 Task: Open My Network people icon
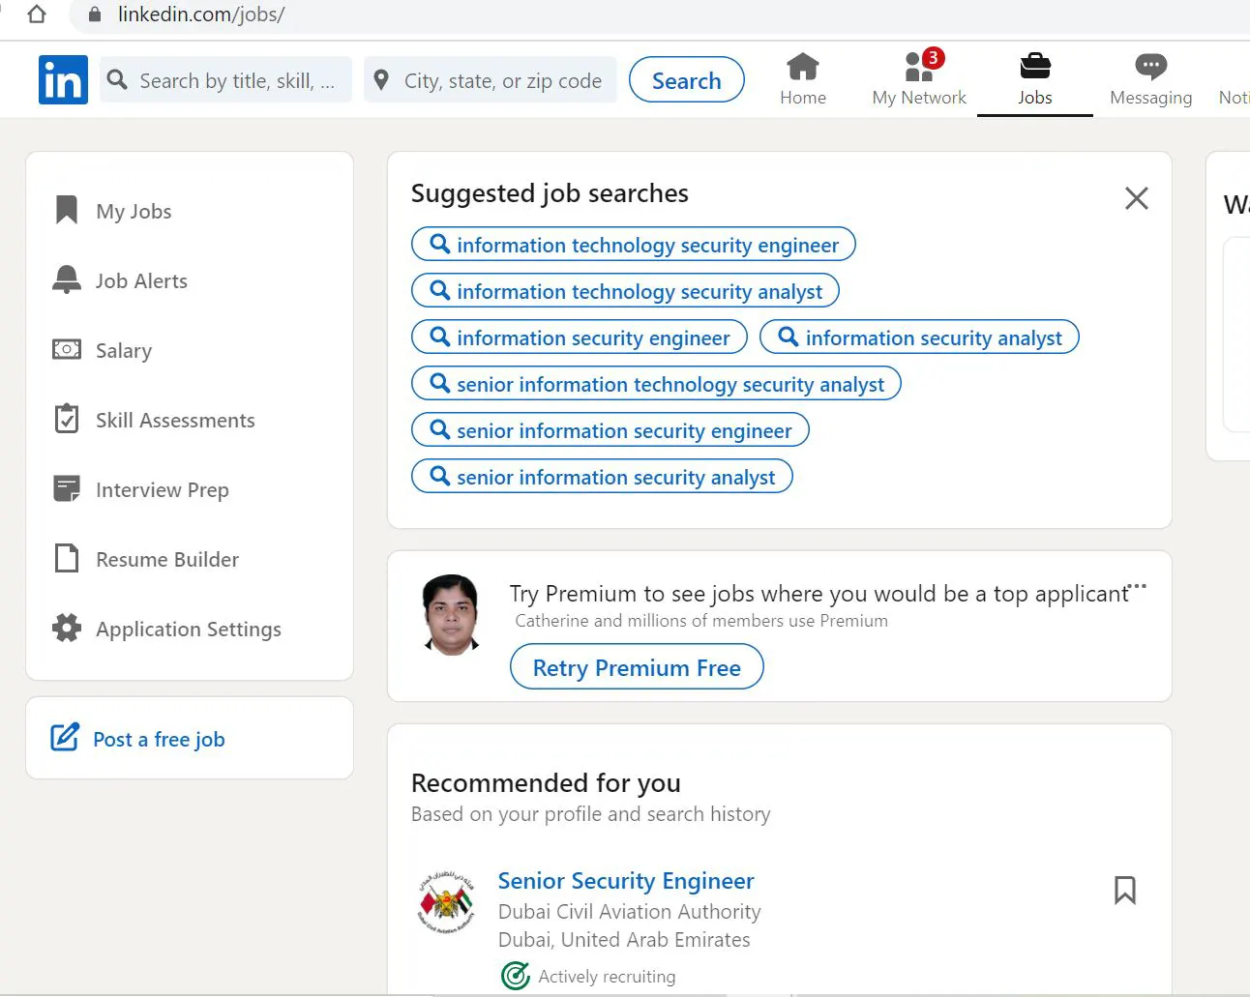[917, 67]
